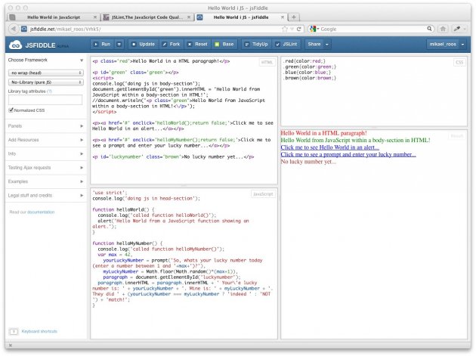Close the Hello World in JavaScript tab
Image resolution: width=476 pixels, height=356 pixels.
(94, 17)
